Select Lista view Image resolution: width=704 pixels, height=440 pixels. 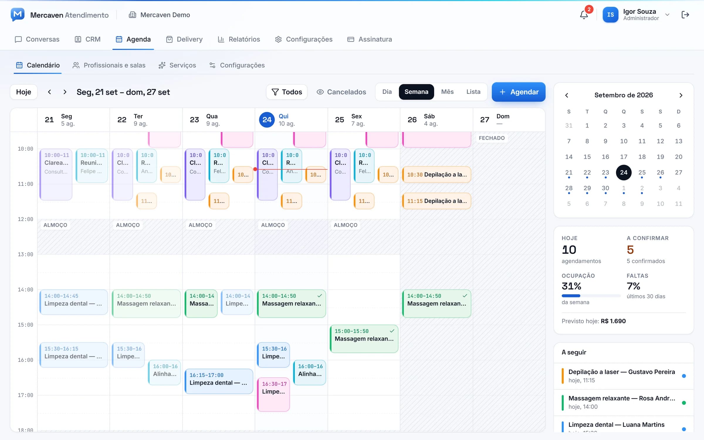click(473, 92)
